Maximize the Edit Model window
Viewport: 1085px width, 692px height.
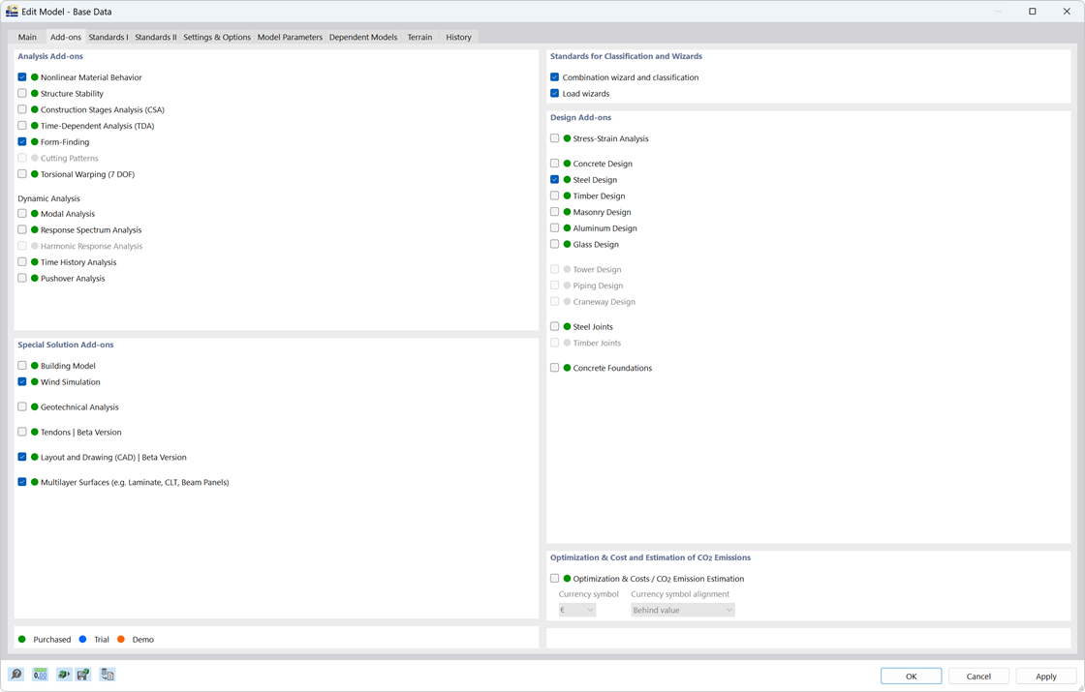pyautogui.click(x=1032, y=11)
